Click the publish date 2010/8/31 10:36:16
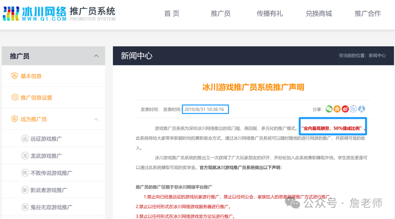This screenshot has height=219, width=395. [204, 109]
